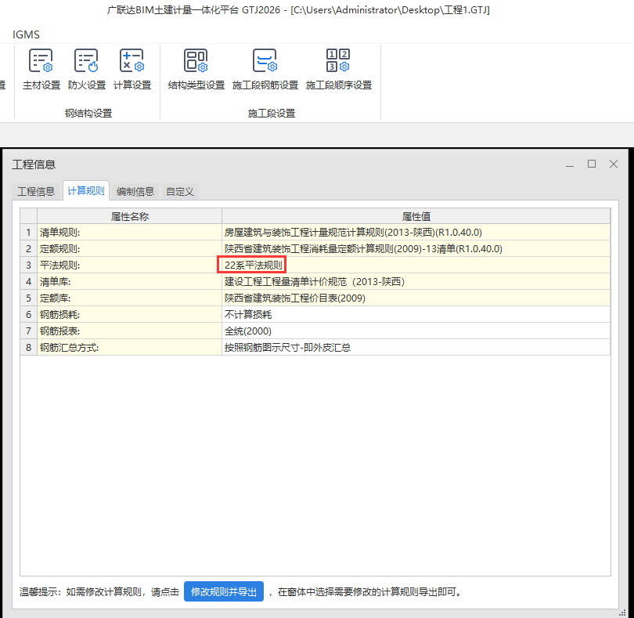Viewport: 634px width, 618px height.
Task: Click the 清单库: property name cell
Action: click(x=129, y=282)
